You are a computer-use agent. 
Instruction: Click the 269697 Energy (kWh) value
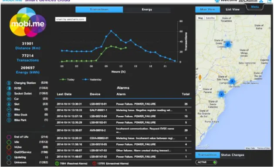tap(27, 68)
